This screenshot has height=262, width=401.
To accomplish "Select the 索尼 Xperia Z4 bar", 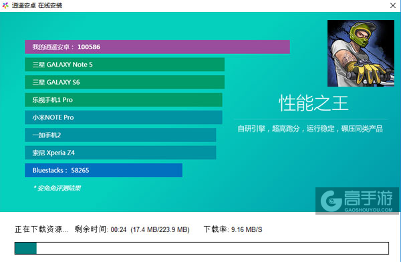I will click(x=120, y=153).
